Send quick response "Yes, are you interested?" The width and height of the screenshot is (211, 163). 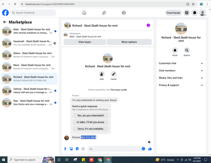pos(91,116)
